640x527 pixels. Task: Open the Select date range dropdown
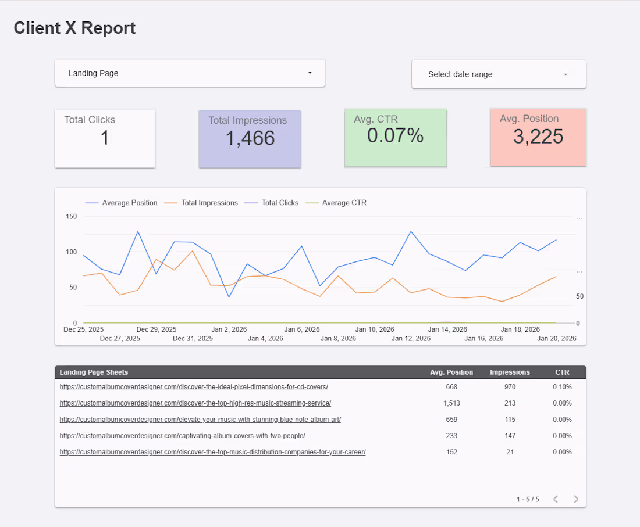pos(499,74)
